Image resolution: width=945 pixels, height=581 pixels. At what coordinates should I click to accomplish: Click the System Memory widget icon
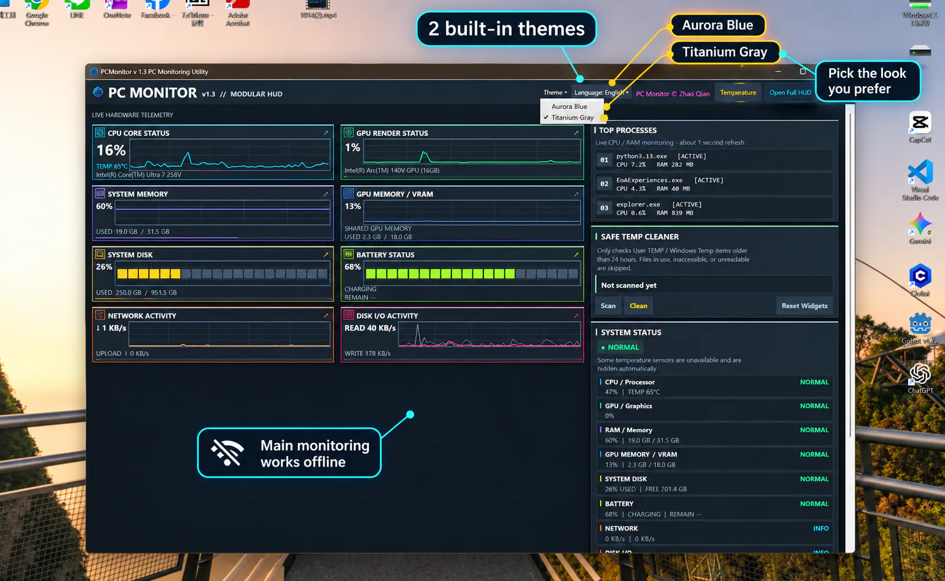[100, 194]
